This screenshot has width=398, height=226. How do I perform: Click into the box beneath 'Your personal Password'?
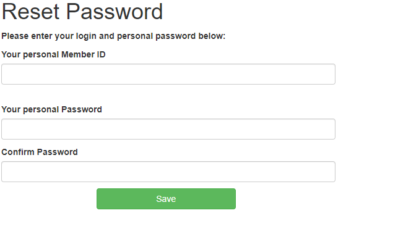pos(168,129)
